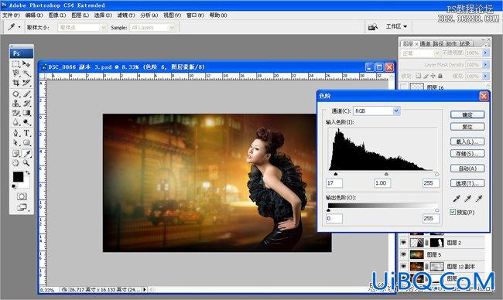This screenshot has height=300, width=503.
Task: Select the History Brush tool
Action: 26,104
